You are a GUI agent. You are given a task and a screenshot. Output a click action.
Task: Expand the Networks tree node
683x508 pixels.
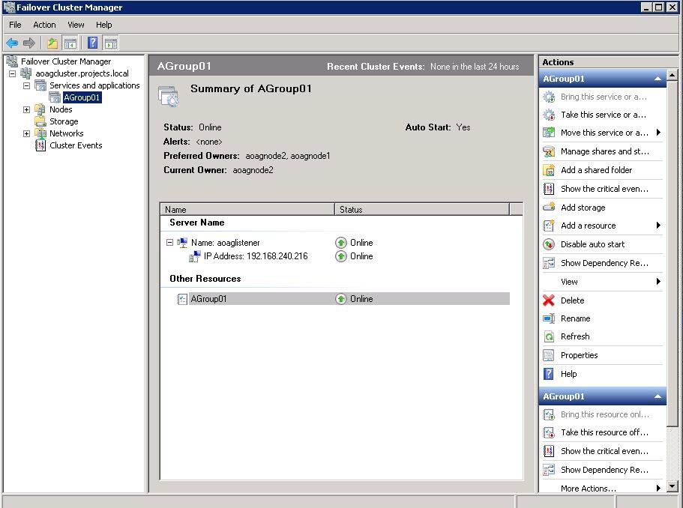(26, 133)
